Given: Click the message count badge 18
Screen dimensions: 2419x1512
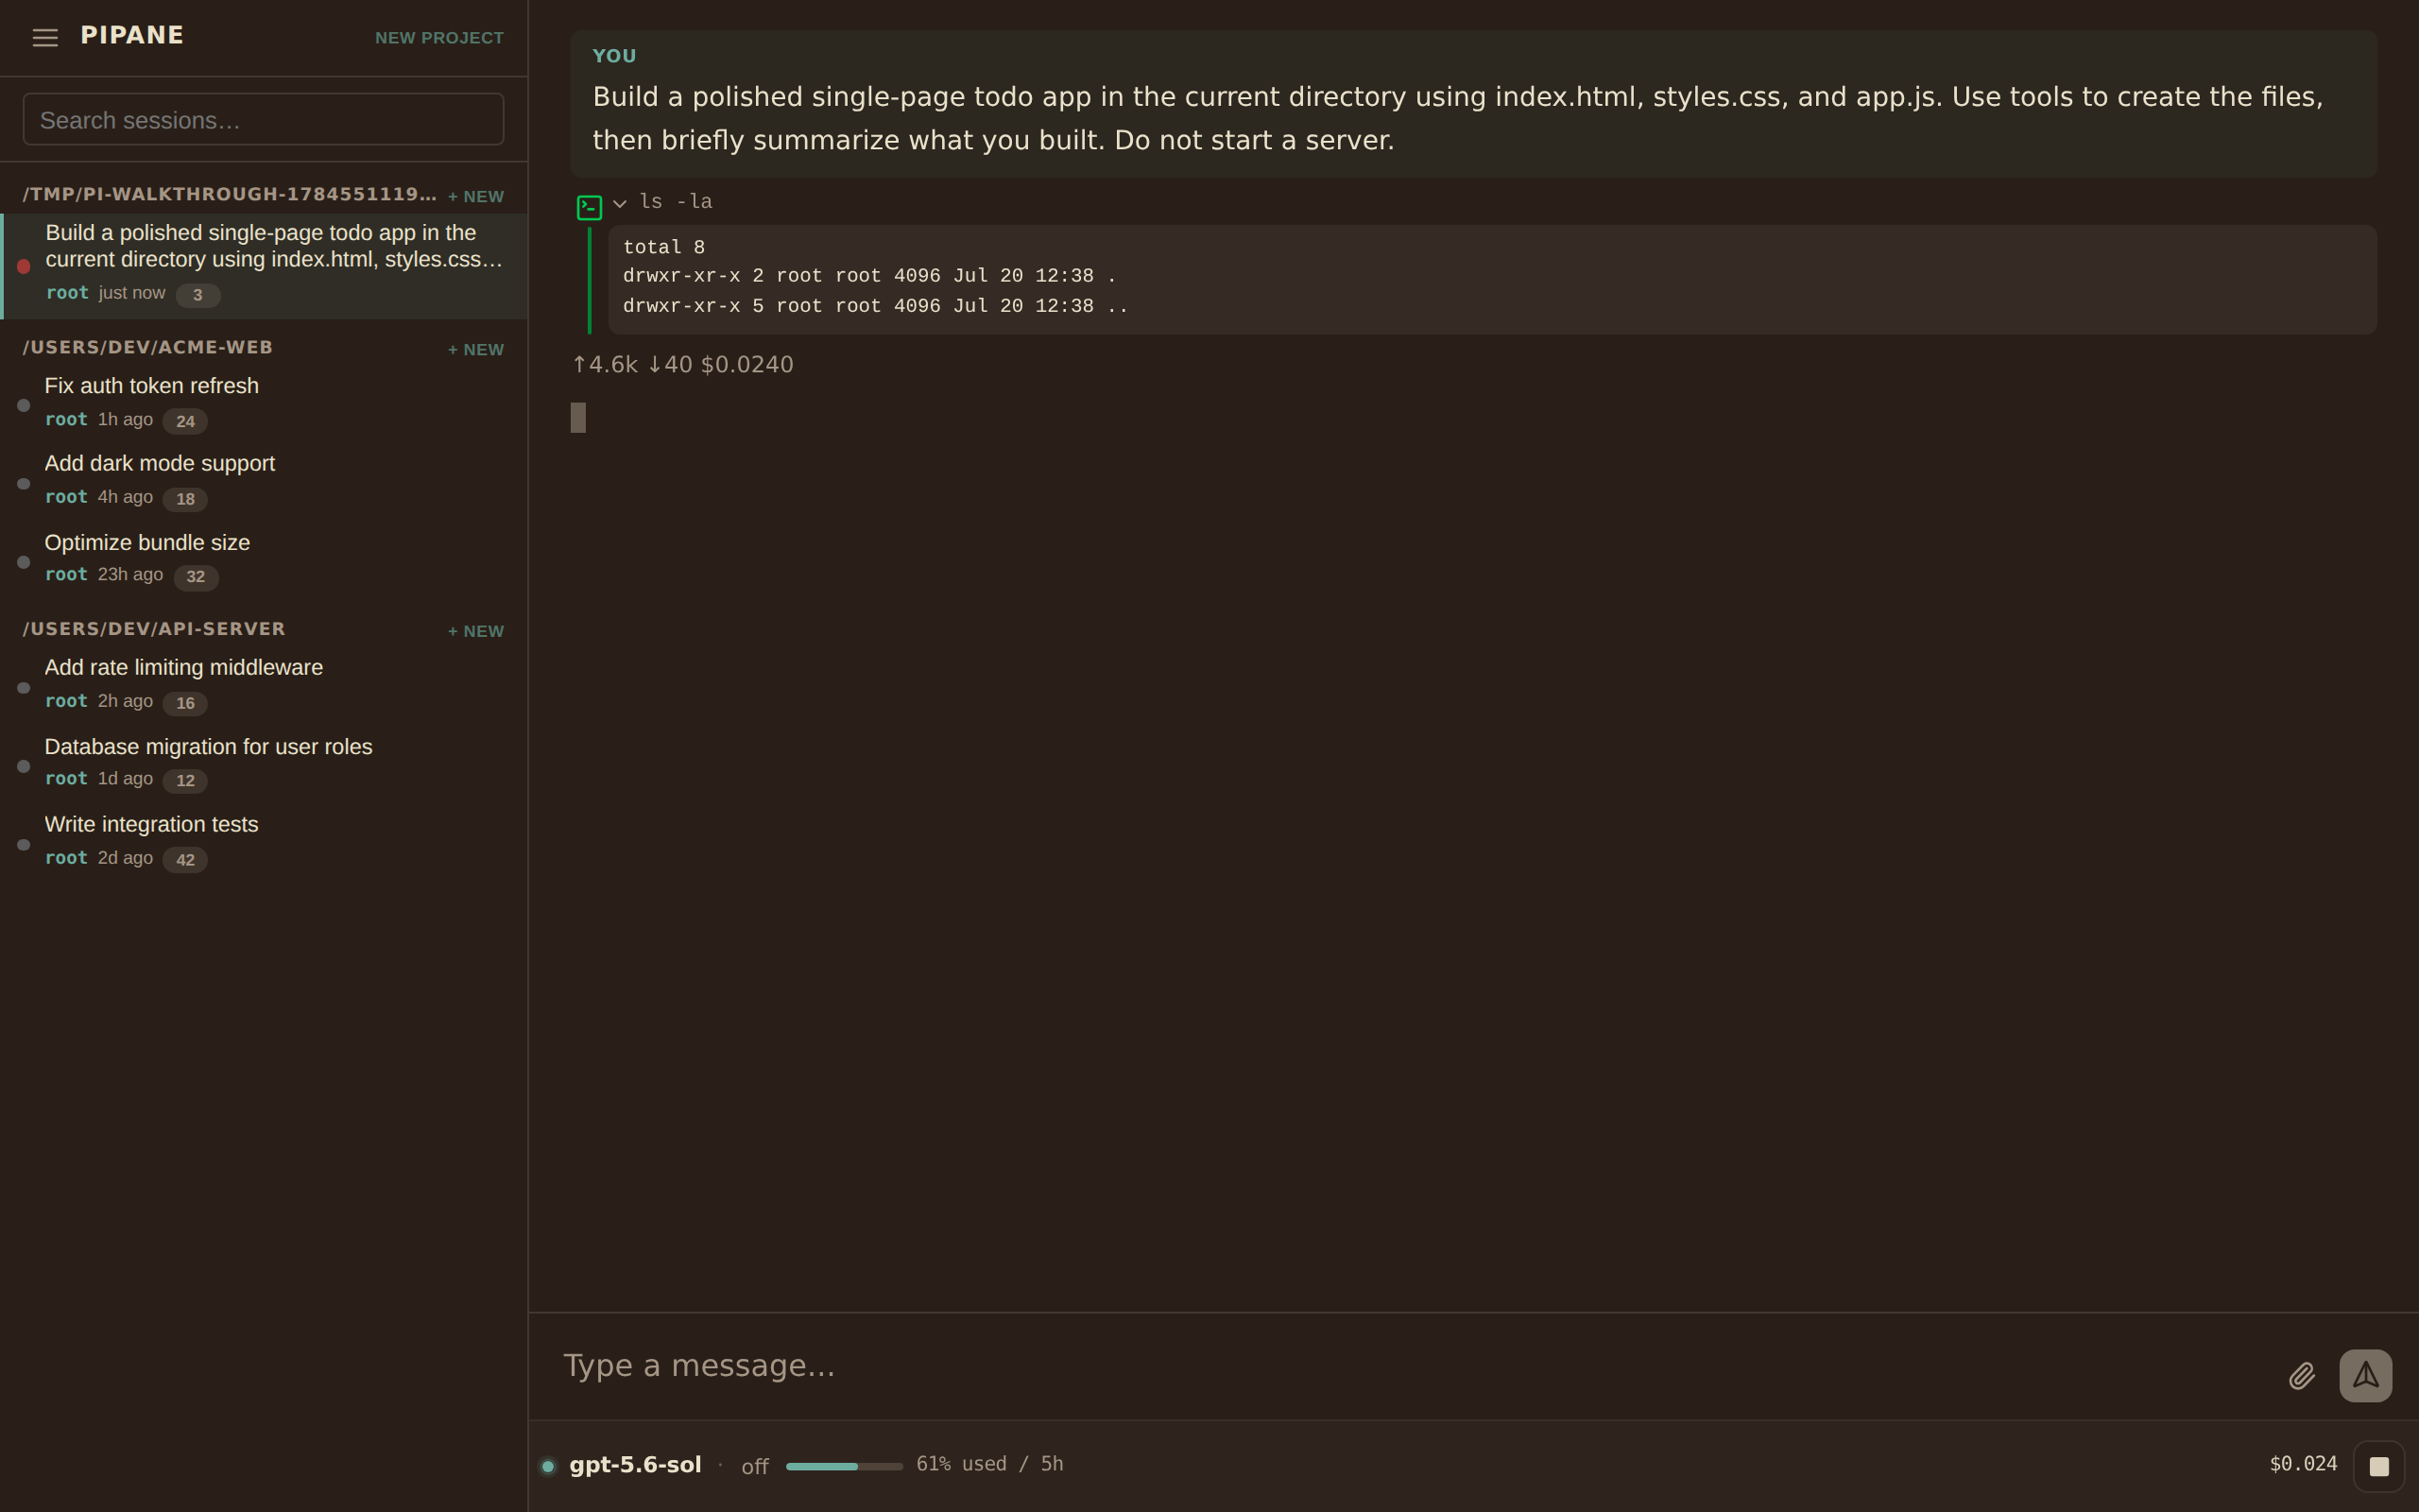Looking at the screenshot, I should (x=185, y=499).
